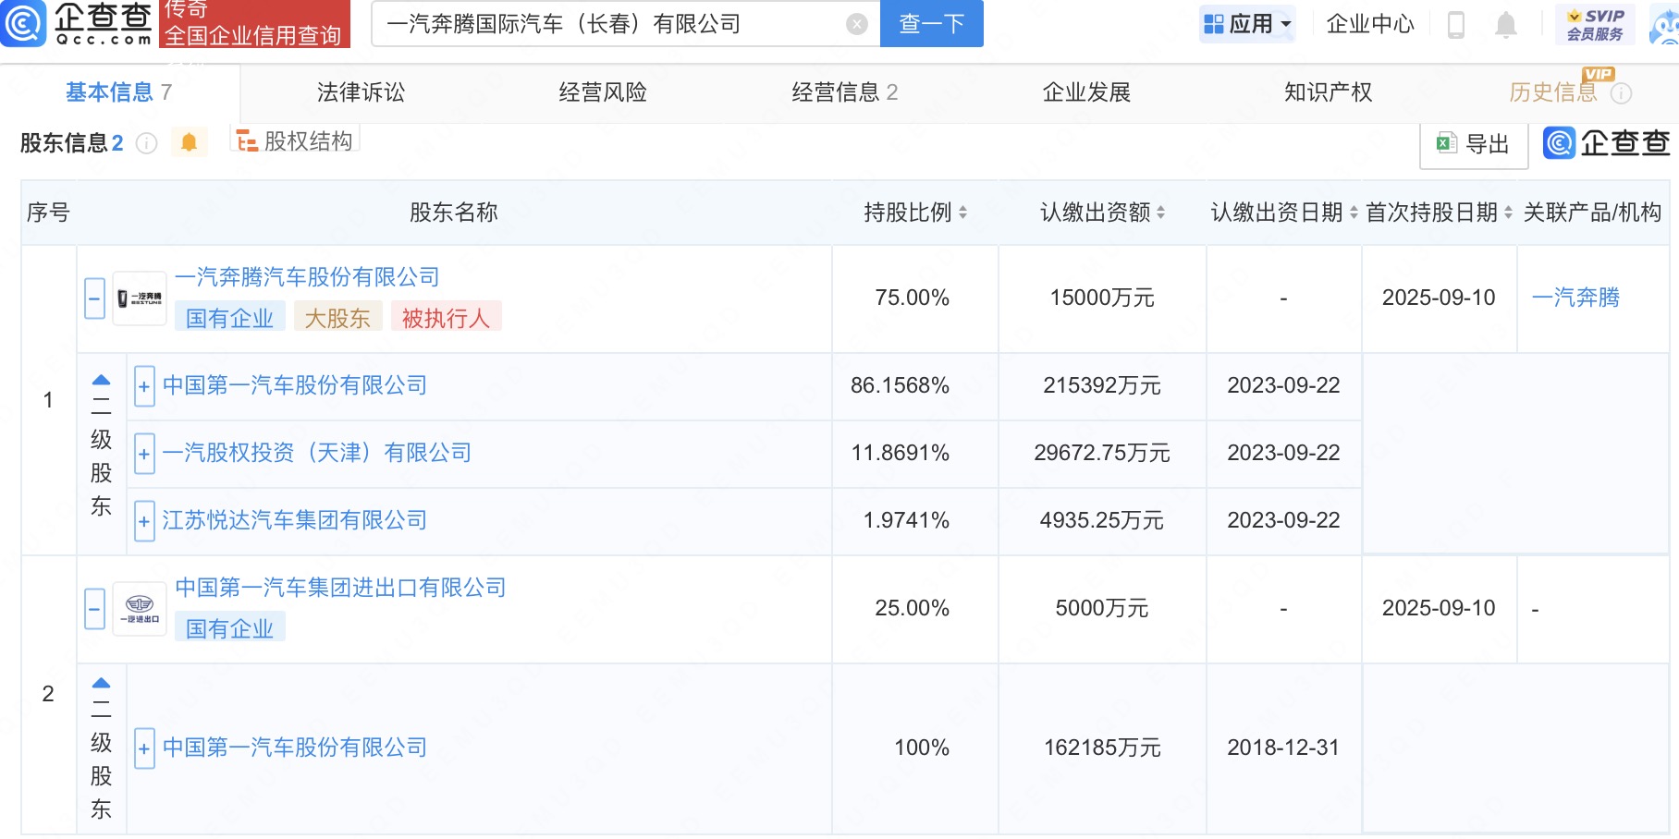Click first row's 国有企业 tag
This screenshot has width=1679, height=839.
click(x=229, y=318)
